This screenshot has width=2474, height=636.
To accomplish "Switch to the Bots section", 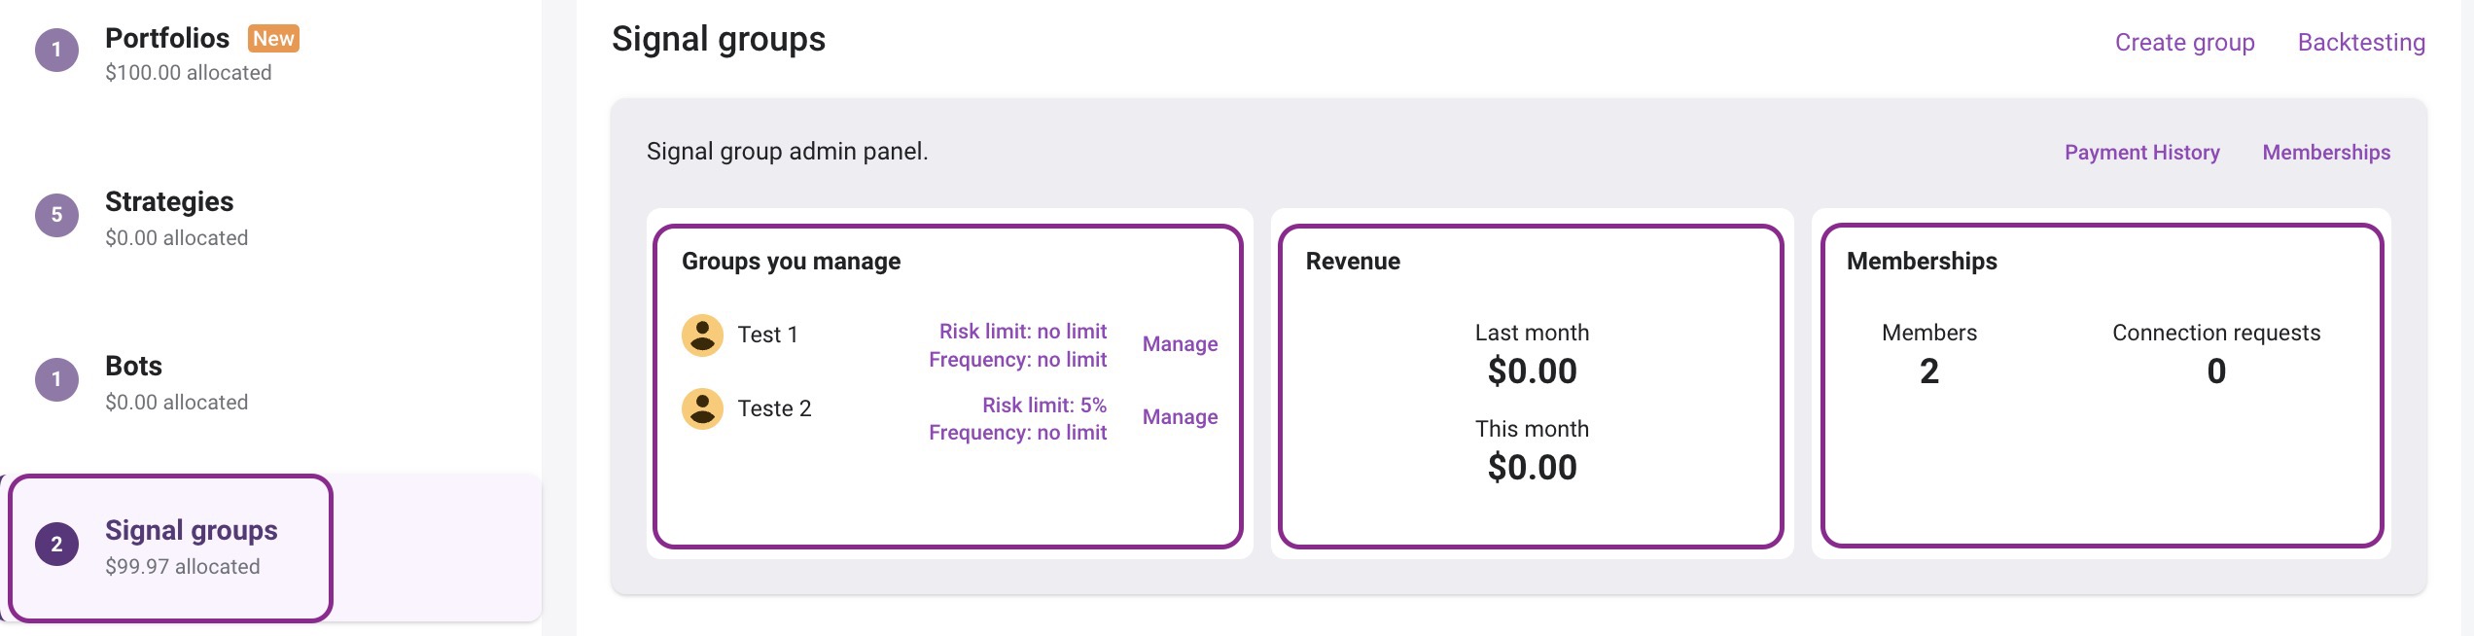I will tap(133, 367).
